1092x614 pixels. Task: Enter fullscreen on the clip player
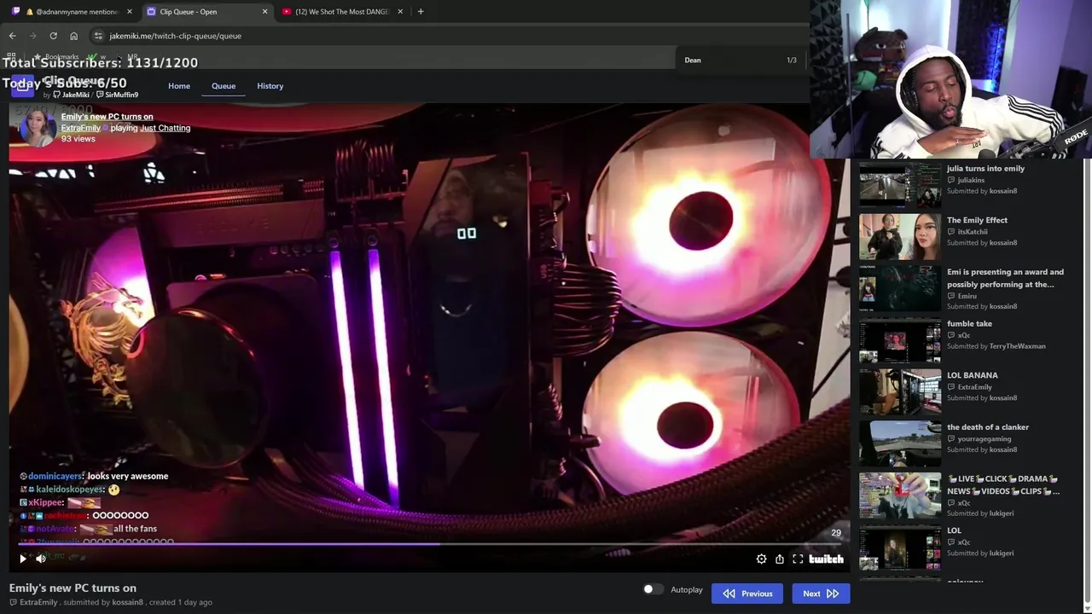click(798, 559)
